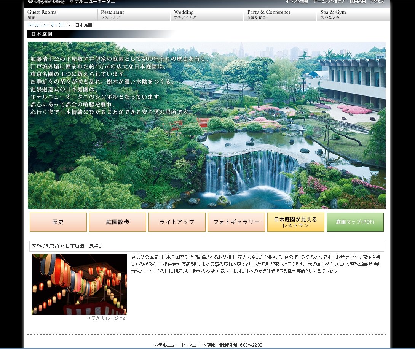Open the フォトギャラリー page
The image size is (415, 349).
pyautogui.click(x=236, y=222)
